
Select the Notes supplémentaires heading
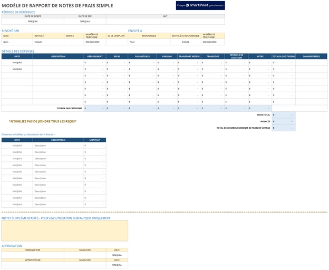(x=56, y=218)
